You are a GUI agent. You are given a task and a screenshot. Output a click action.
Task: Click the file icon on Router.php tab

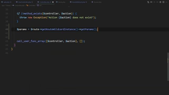[x=92, y=2]
